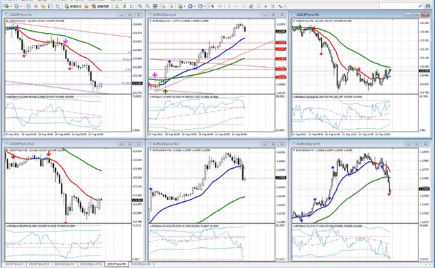This screenshot has width=435, height=268.
Task: Select the Arrows drawing tool
Action: point(280,6)
